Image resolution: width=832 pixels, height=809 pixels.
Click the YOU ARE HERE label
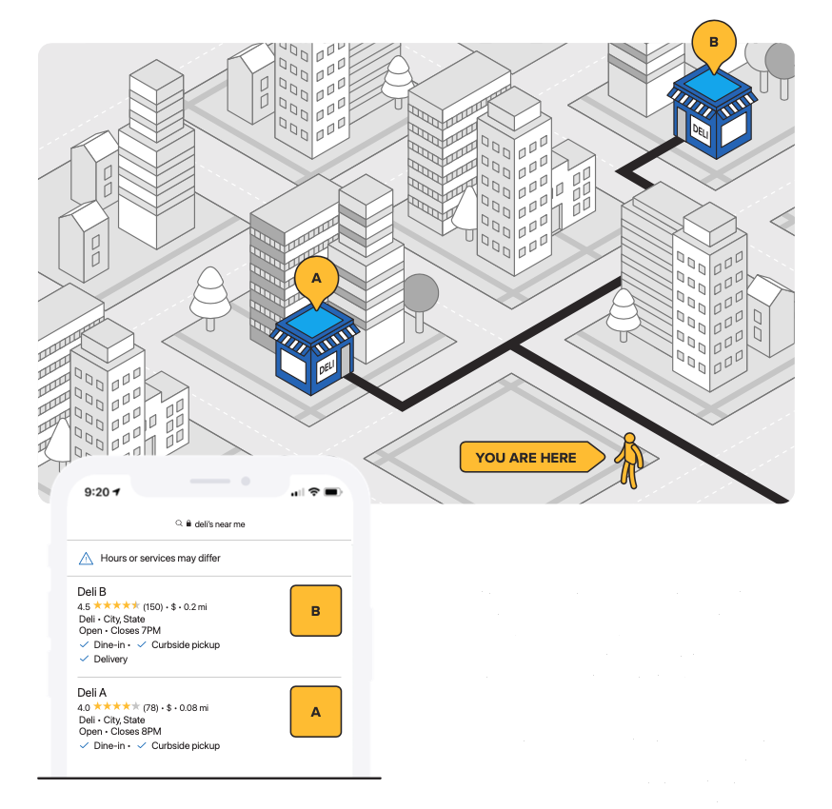coord(532,457)
